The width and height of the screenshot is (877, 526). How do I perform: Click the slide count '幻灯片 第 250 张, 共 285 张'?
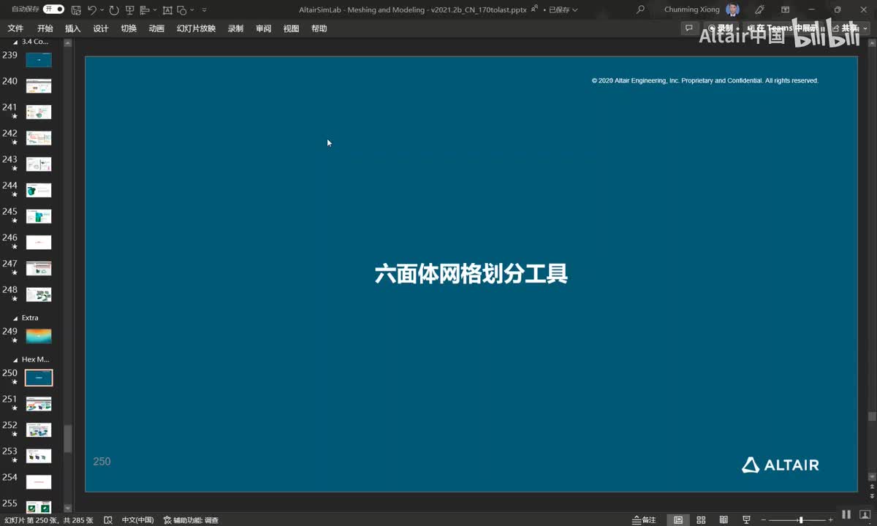[x=49, y=520]
